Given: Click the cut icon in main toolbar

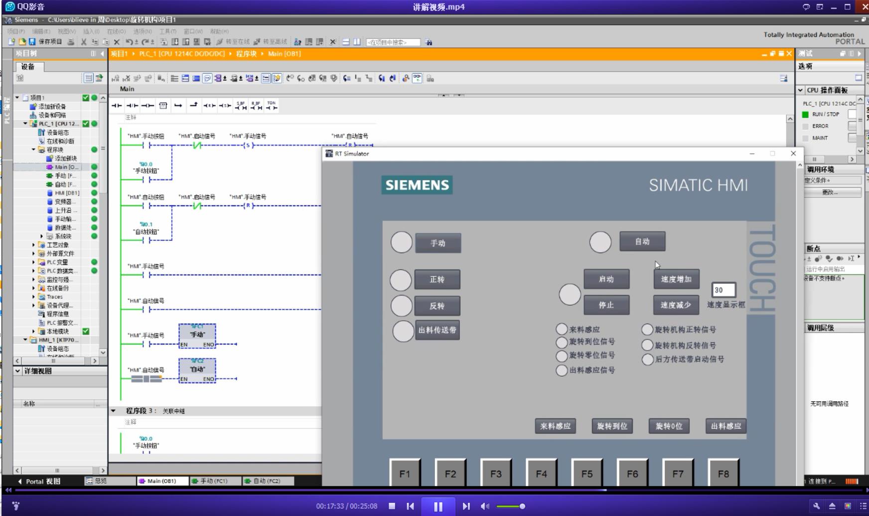Looking at the screenshot, I should tap(84, 42).
